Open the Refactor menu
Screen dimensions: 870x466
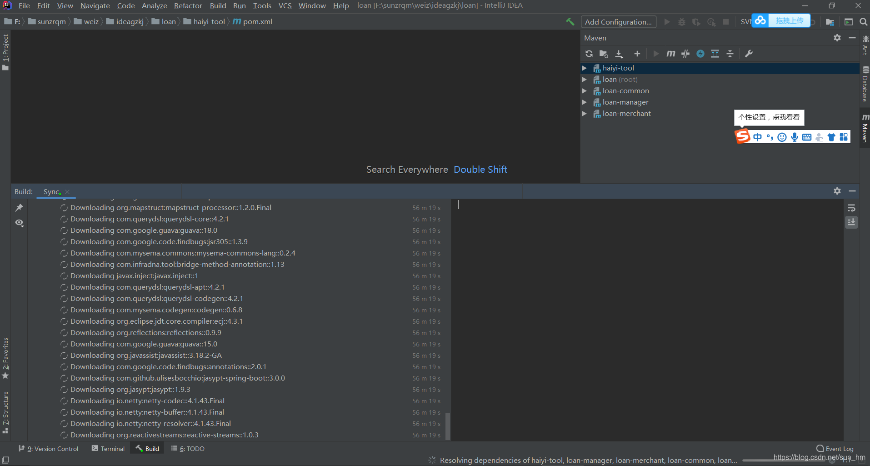click(188, 5)
